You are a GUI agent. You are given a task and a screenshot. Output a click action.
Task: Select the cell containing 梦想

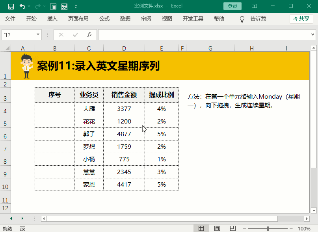(89, 147)
